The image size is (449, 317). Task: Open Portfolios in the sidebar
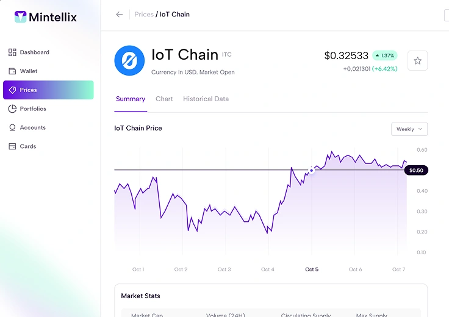coord(33,109)
